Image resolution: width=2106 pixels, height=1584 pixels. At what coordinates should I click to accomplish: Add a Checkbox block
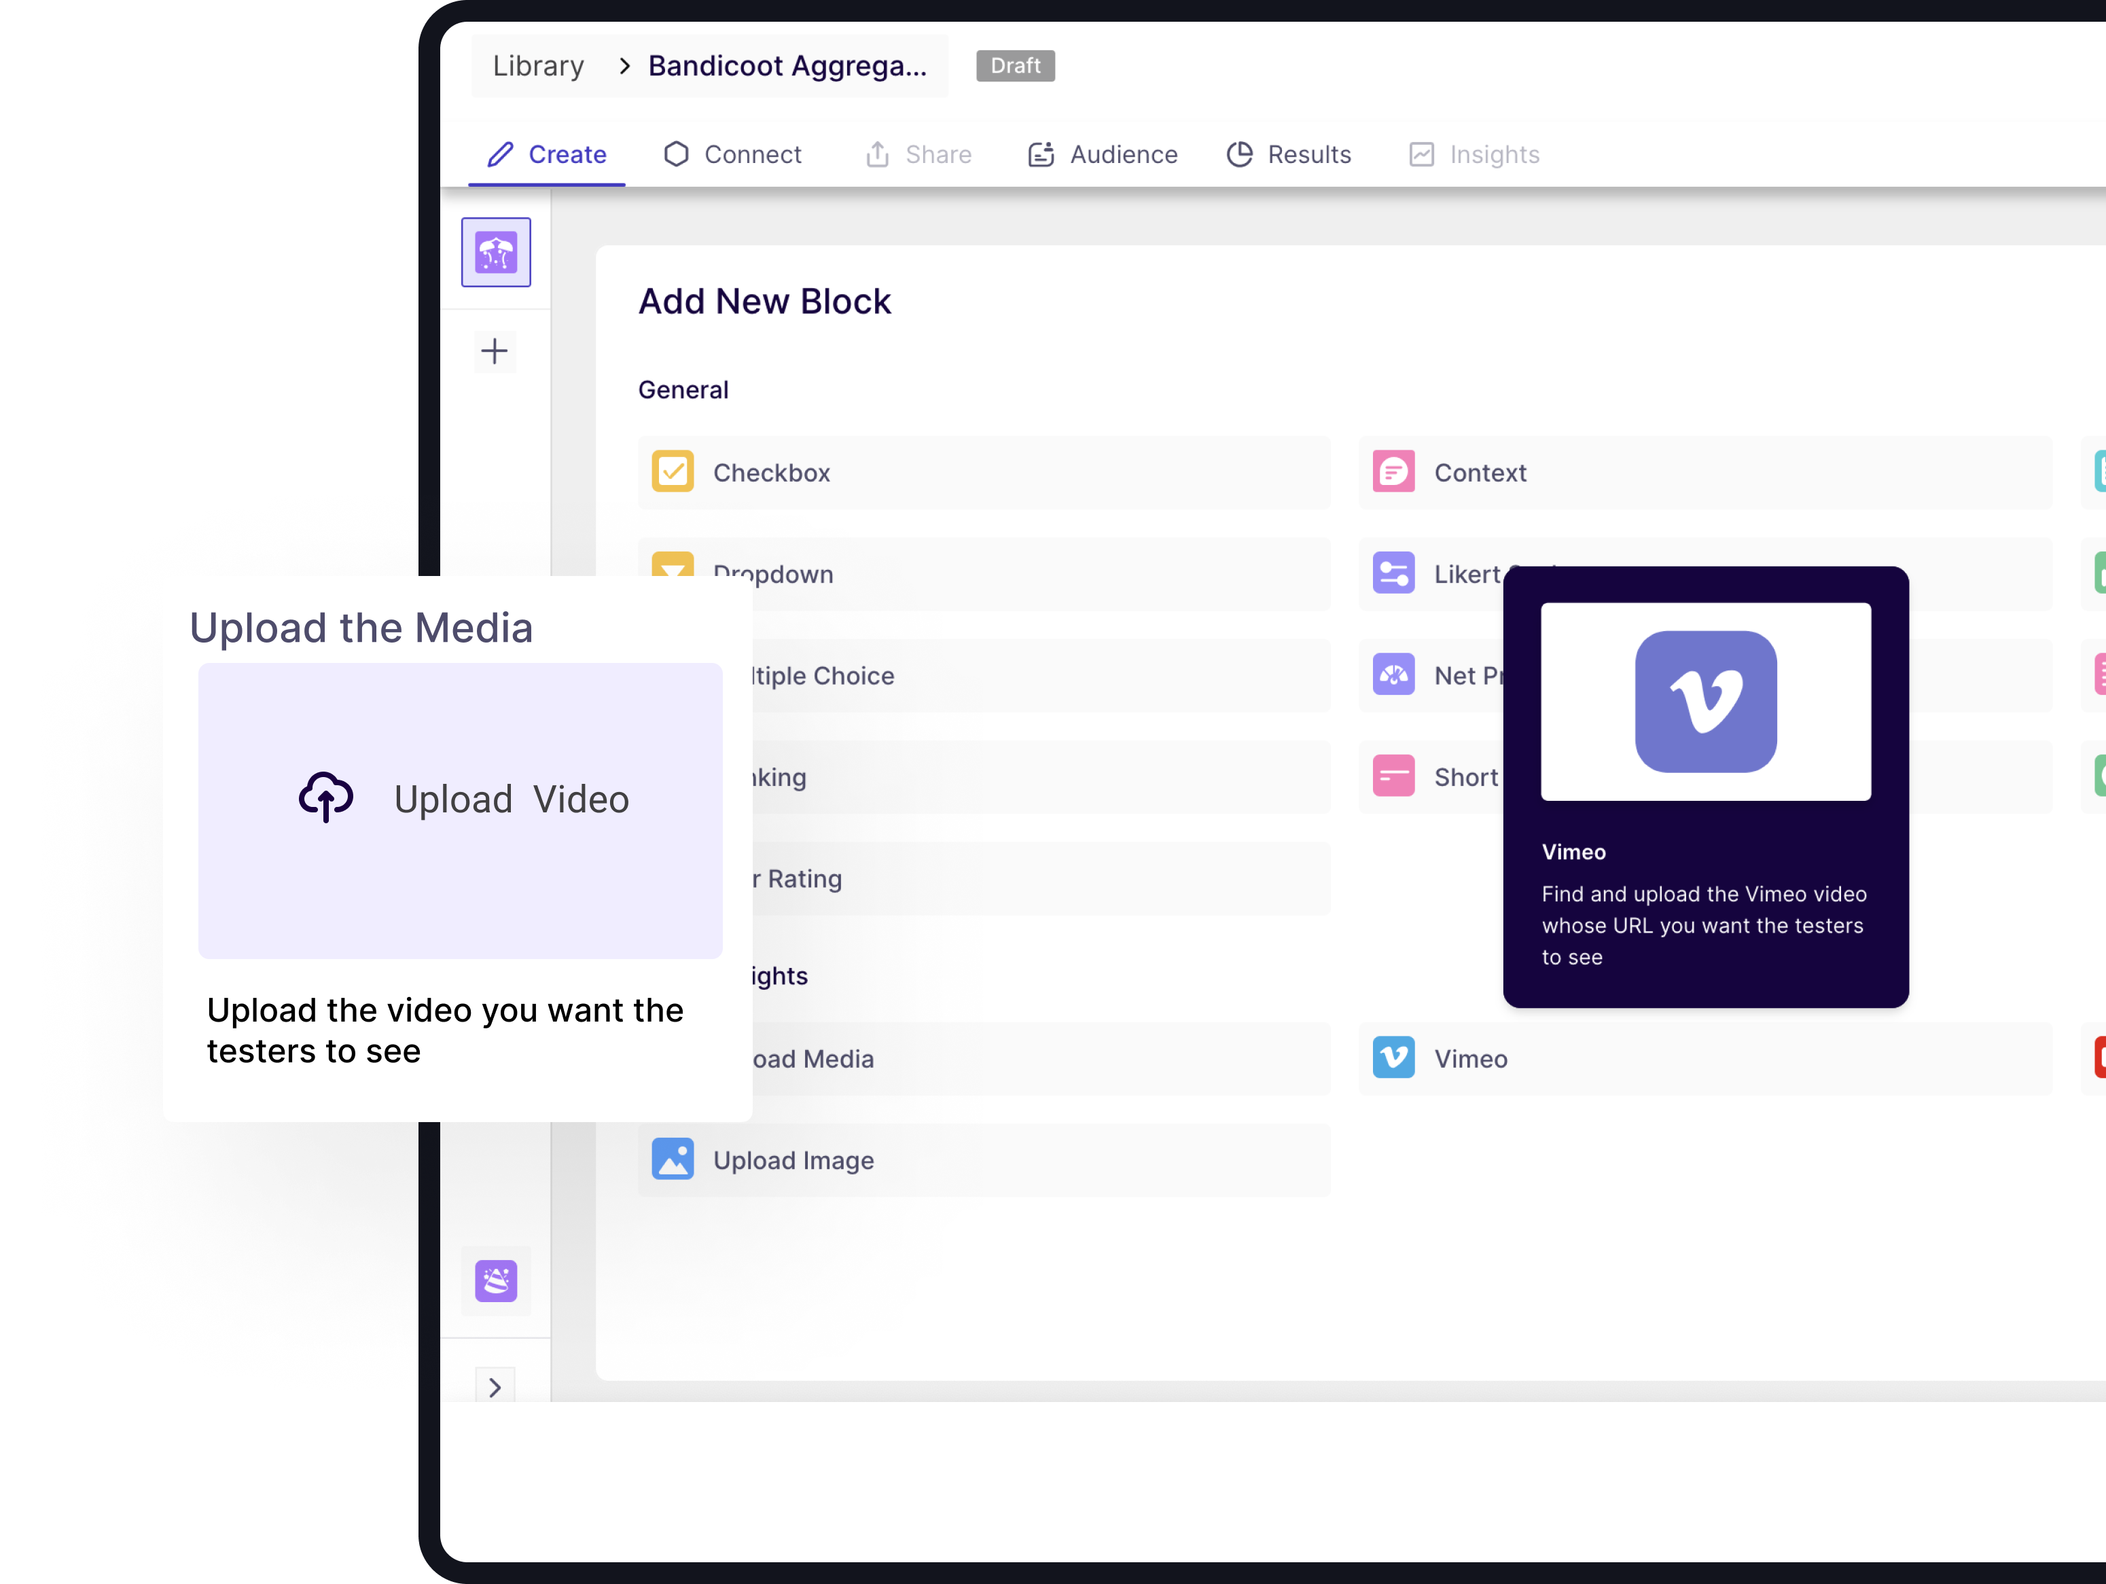coord(984,472)
